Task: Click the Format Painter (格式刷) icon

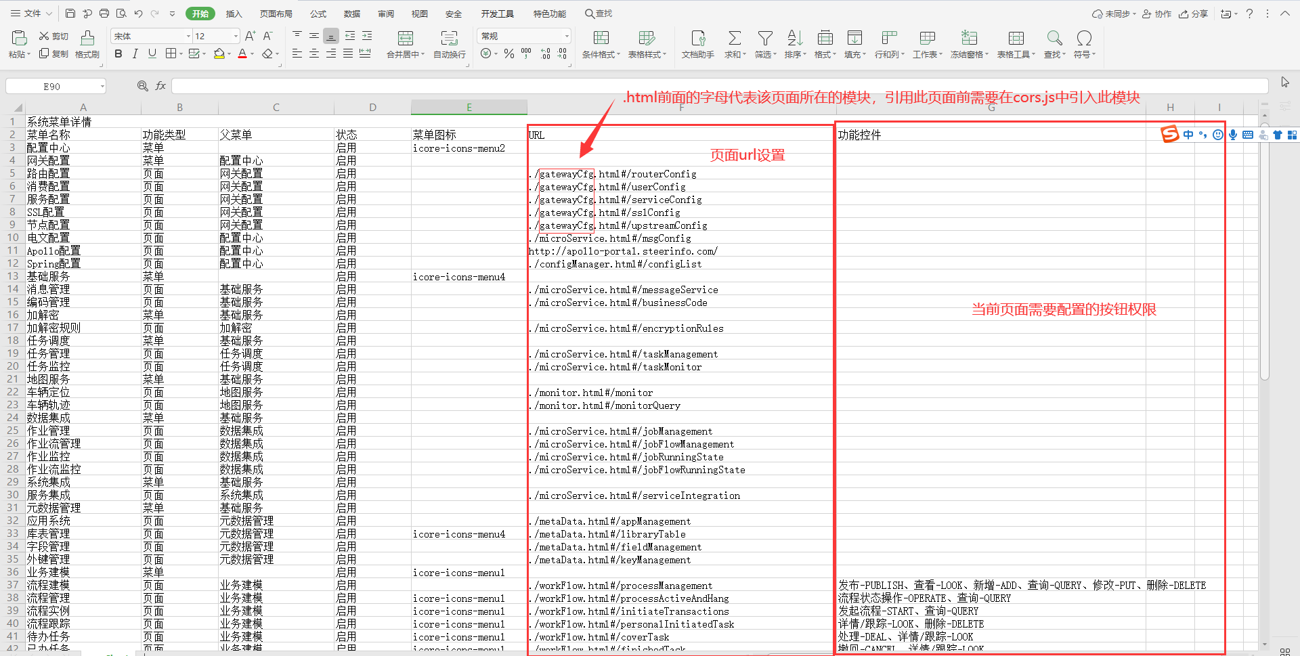Action: click(87, 38)
